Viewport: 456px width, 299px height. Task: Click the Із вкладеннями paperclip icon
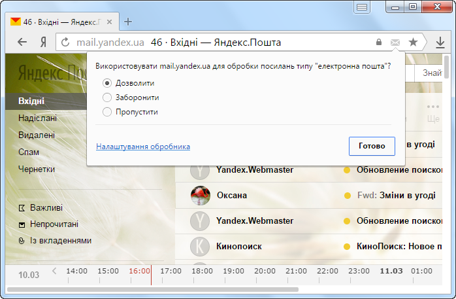pos(21,241)
